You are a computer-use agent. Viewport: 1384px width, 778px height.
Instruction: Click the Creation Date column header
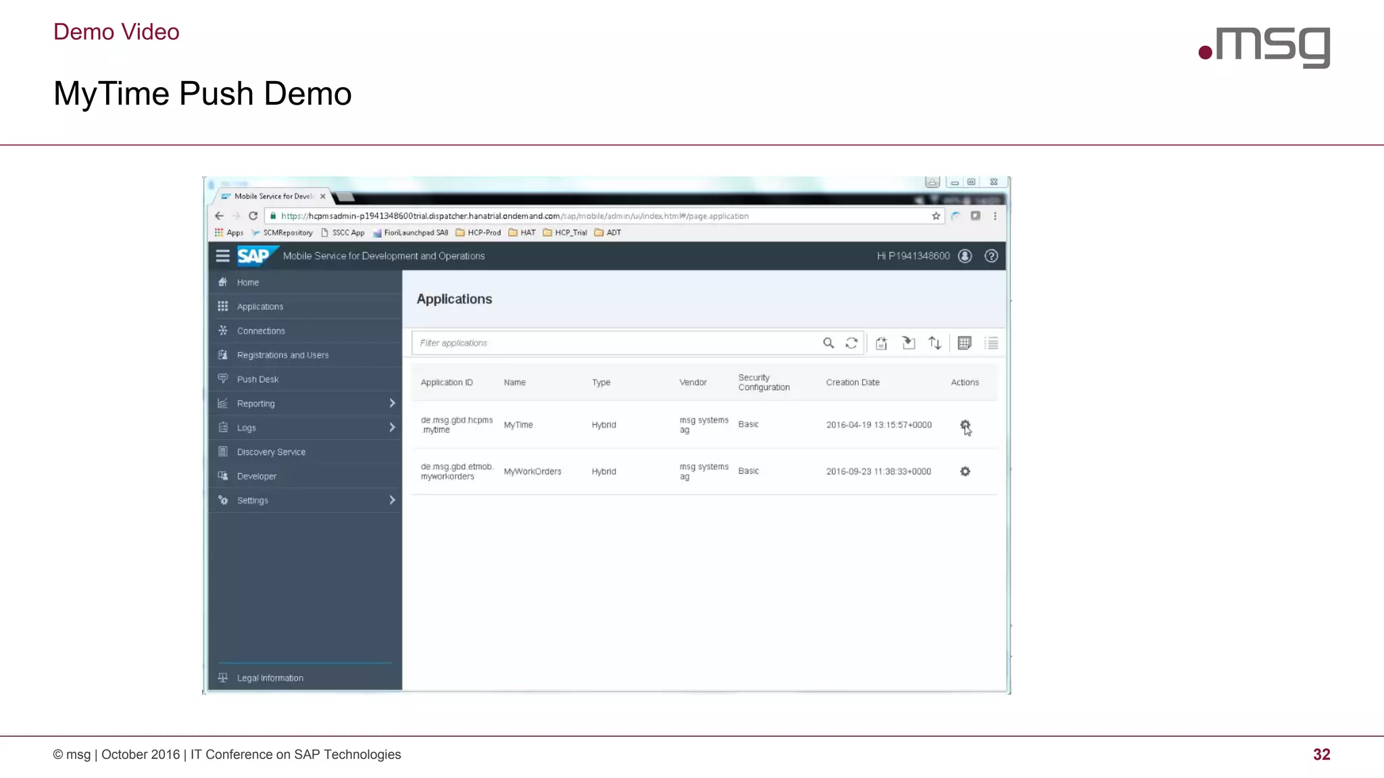[853, 382]
